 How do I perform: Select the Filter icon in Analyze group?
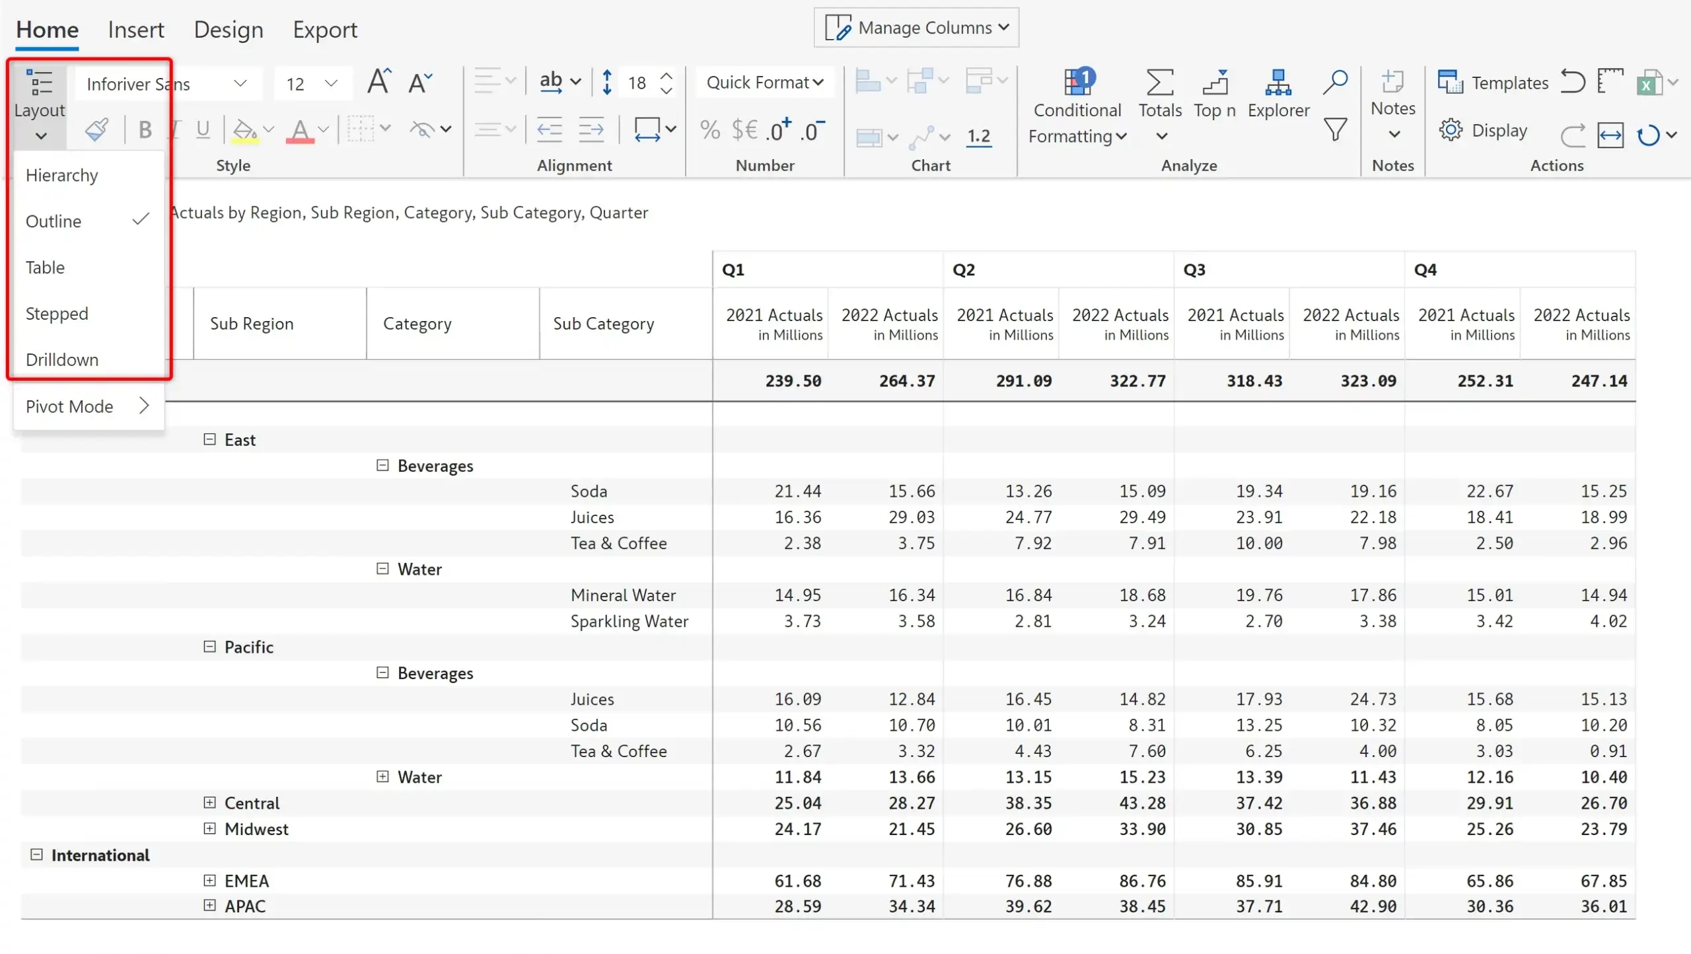[1335, 130]
